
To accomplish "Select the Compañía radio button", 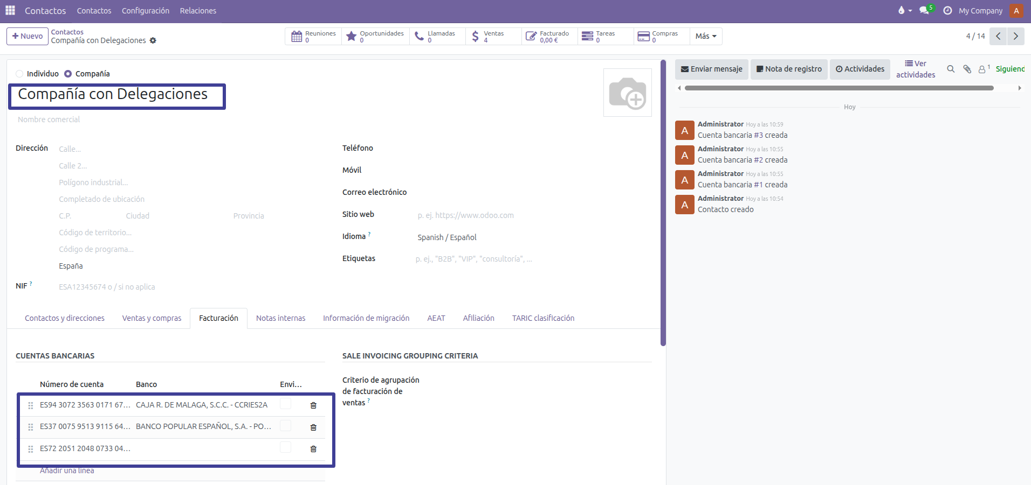I will pos(68,74).
